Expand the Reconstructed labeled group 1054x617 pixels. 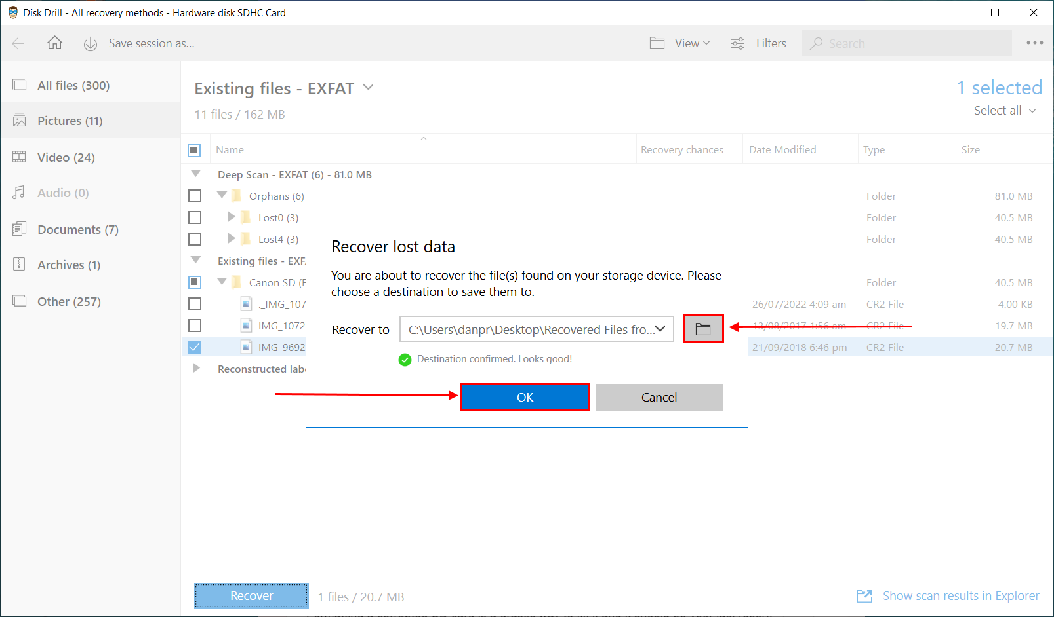click(x=195, y=369)
